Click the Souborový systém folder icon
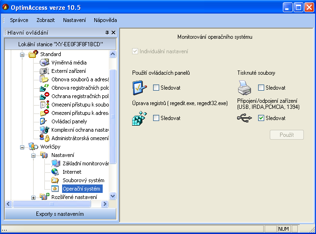Image resolution: width=316 pixels, height=234 pixels. [55, 180]
